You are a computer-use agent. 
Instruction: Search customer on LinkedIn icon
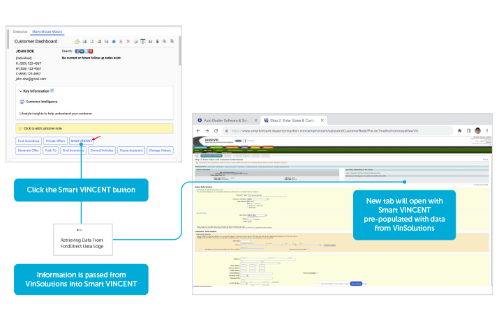pyautogui.click(x=82, y=51)
